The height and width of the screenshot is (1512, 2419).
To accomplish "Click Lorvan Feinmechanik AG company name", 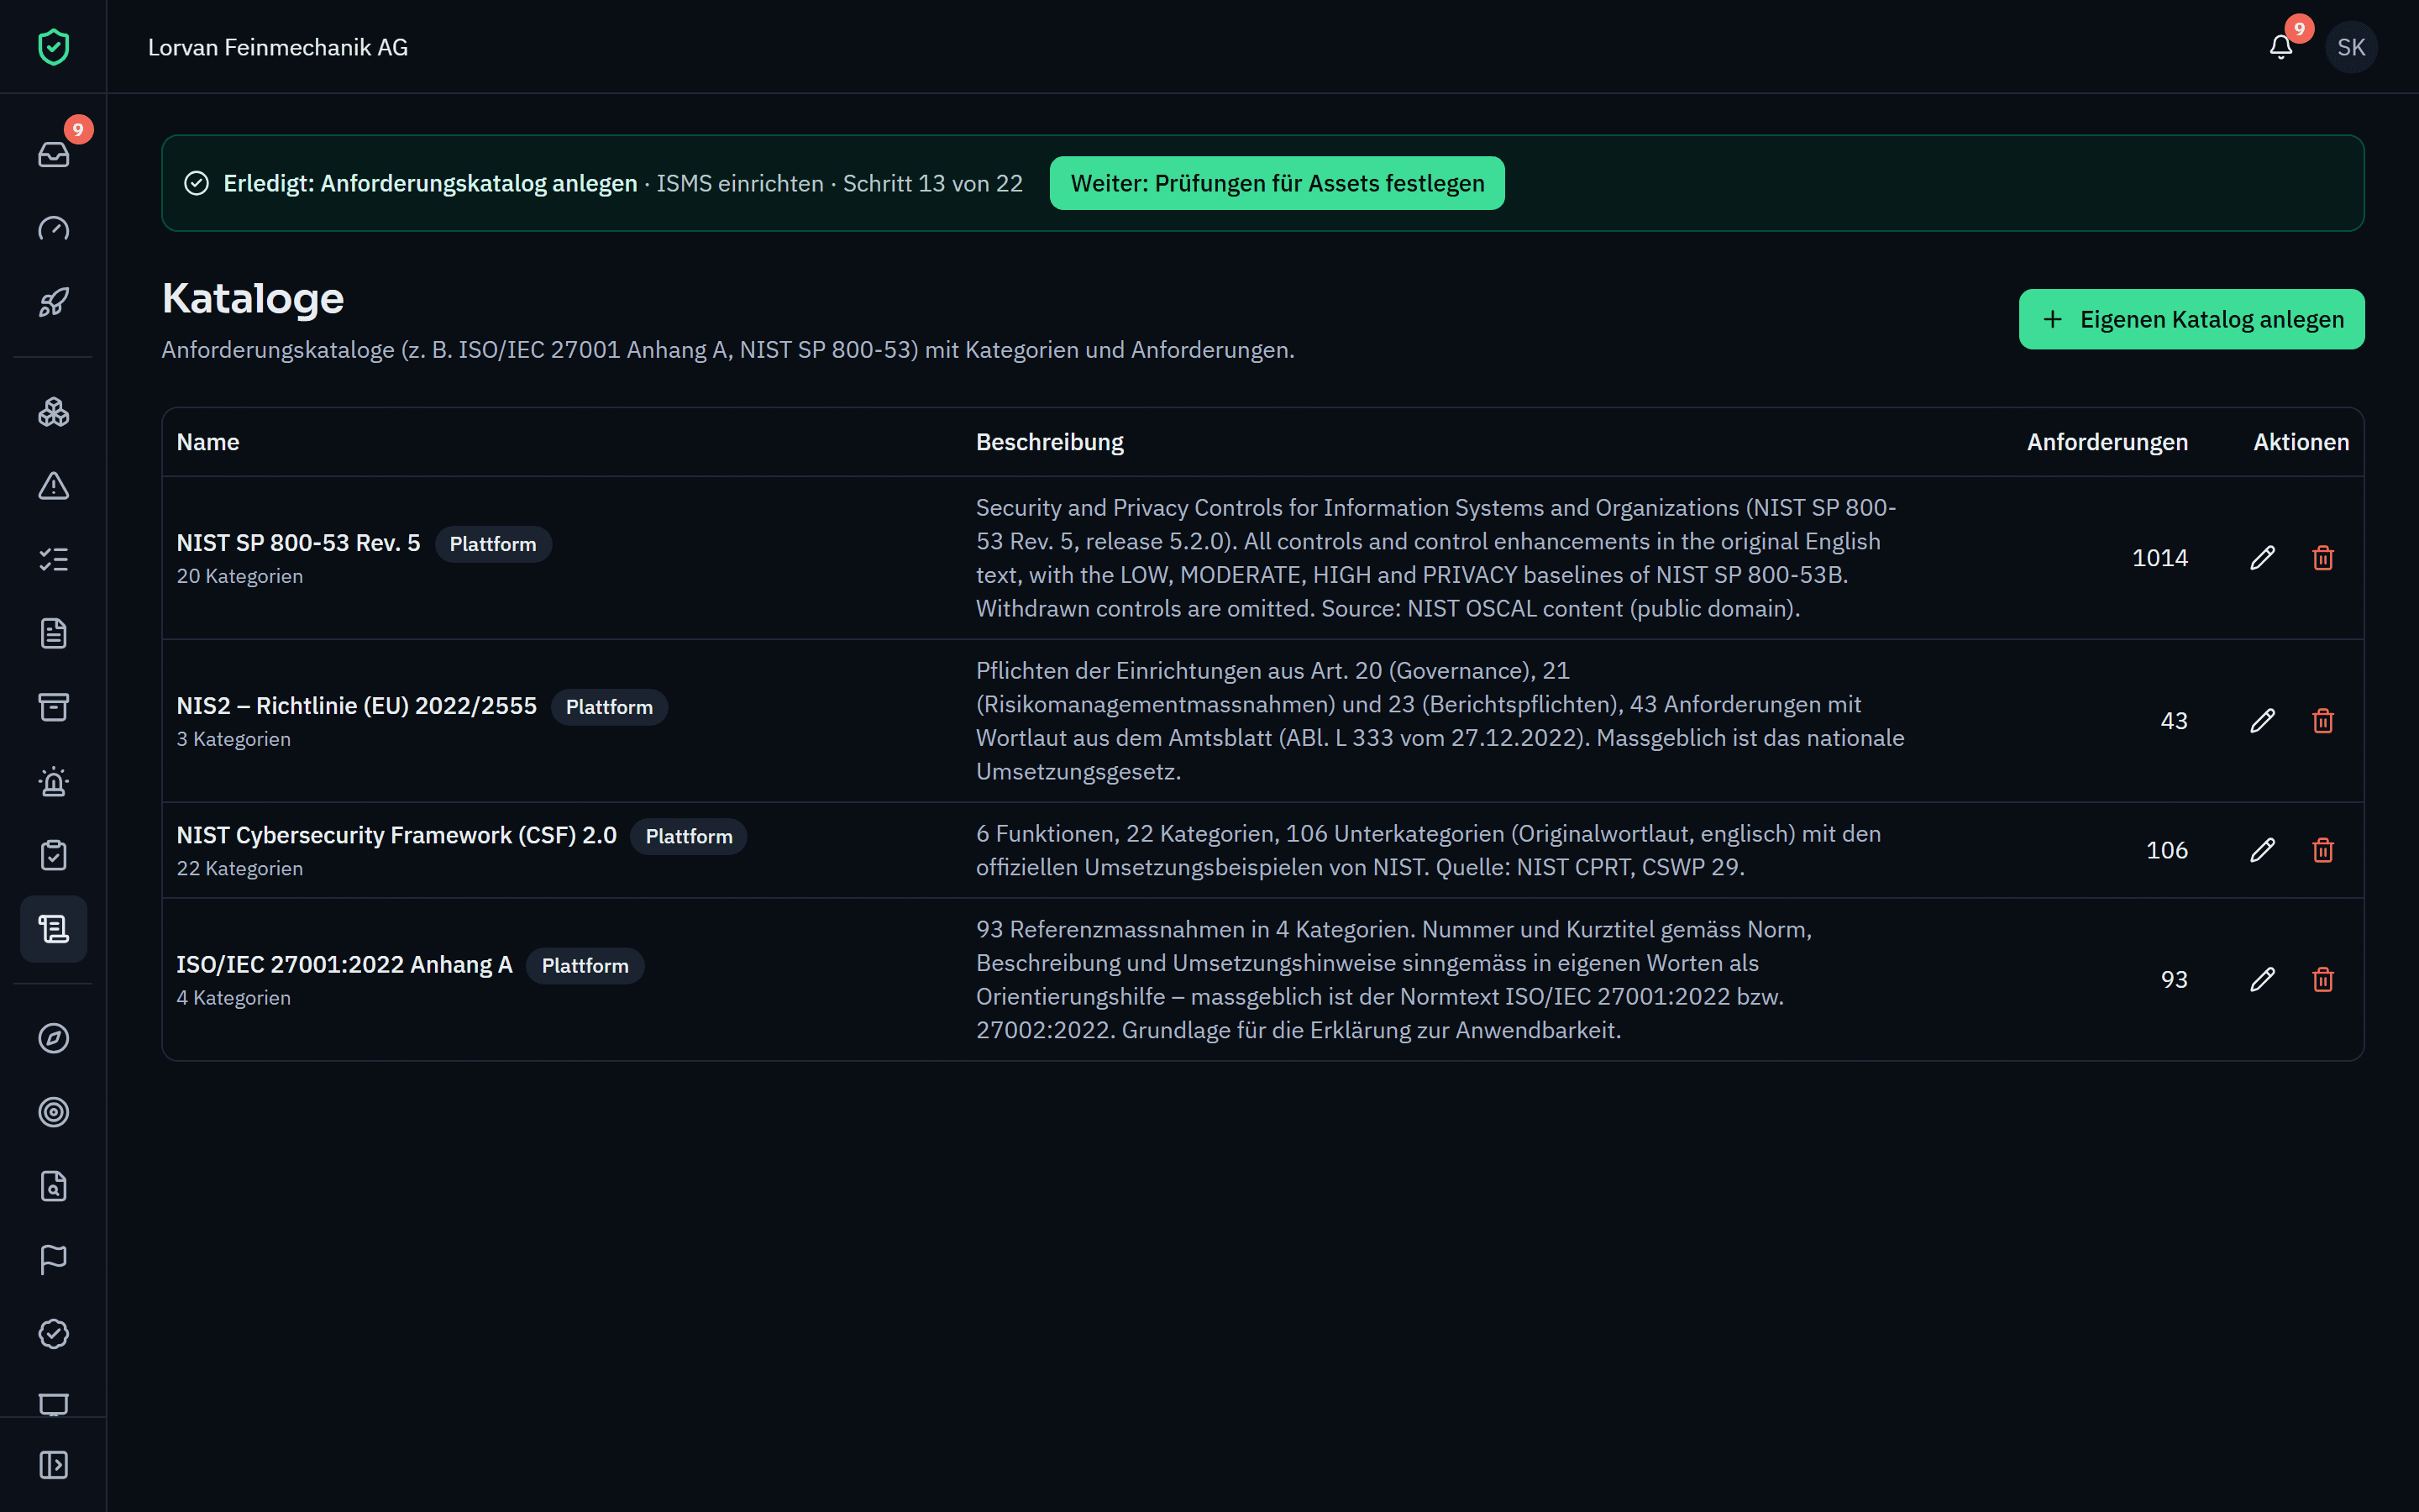I will click(278, 47).
